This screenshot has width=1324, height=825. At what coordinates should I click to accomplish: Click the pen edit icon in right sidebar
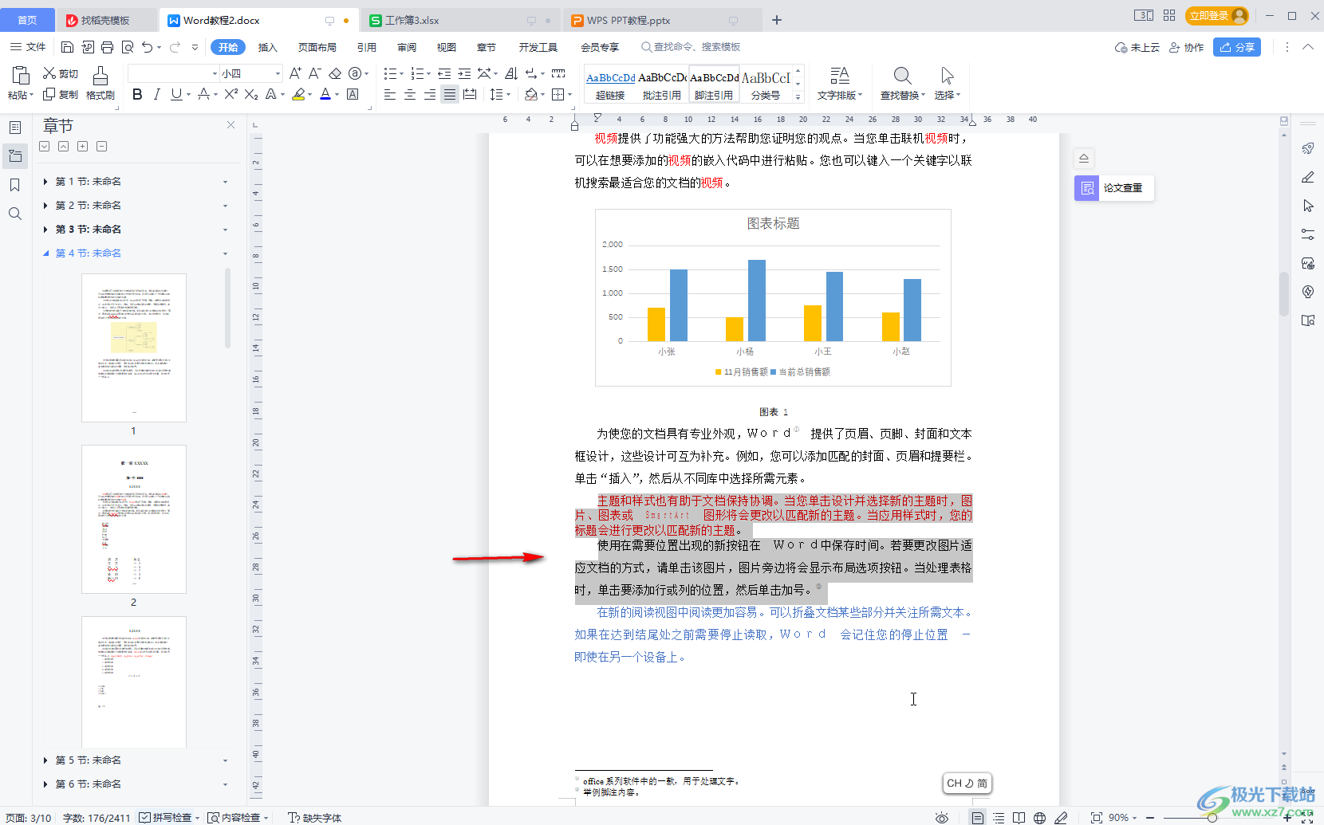pyautogui.click(x=1308, y=177)
